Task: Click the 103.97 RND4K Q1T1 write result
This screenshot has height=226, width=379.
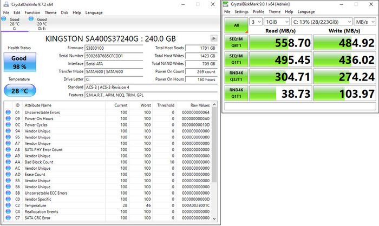Action: pyautogui.click(x=345, y=93)
